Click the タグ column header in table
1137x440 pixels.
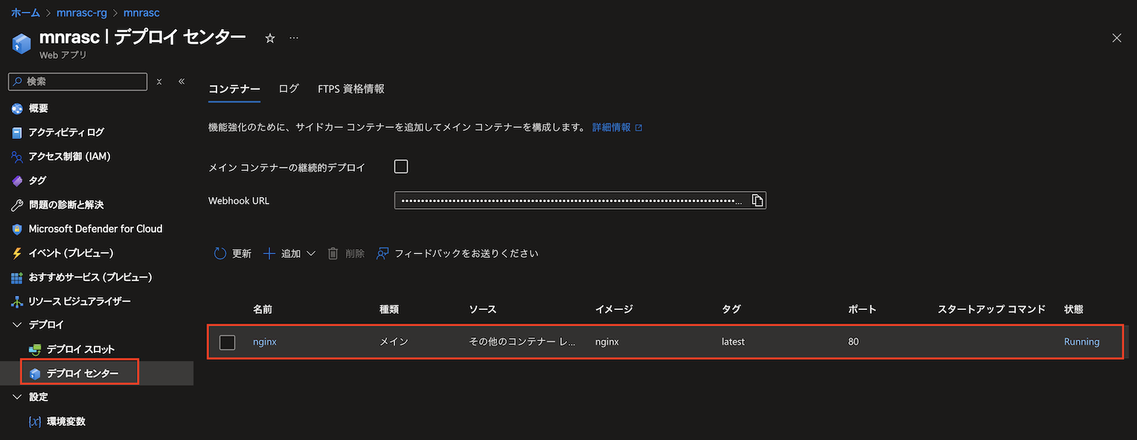pos(731,309)
